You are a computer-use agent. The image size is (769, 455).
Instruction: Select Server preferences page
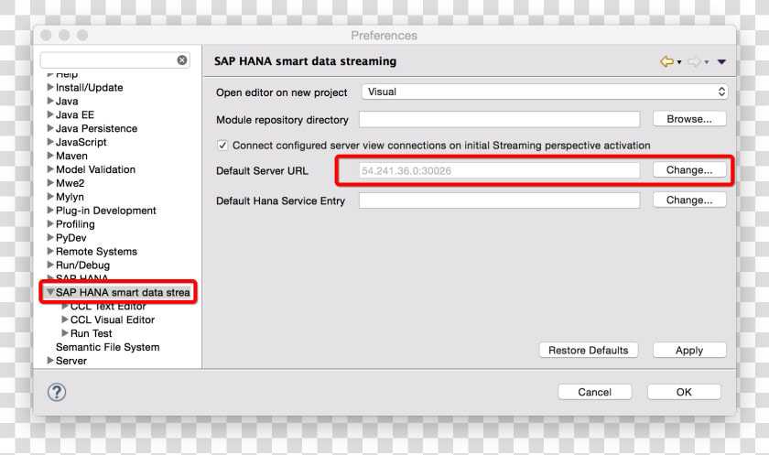point(71,361)
